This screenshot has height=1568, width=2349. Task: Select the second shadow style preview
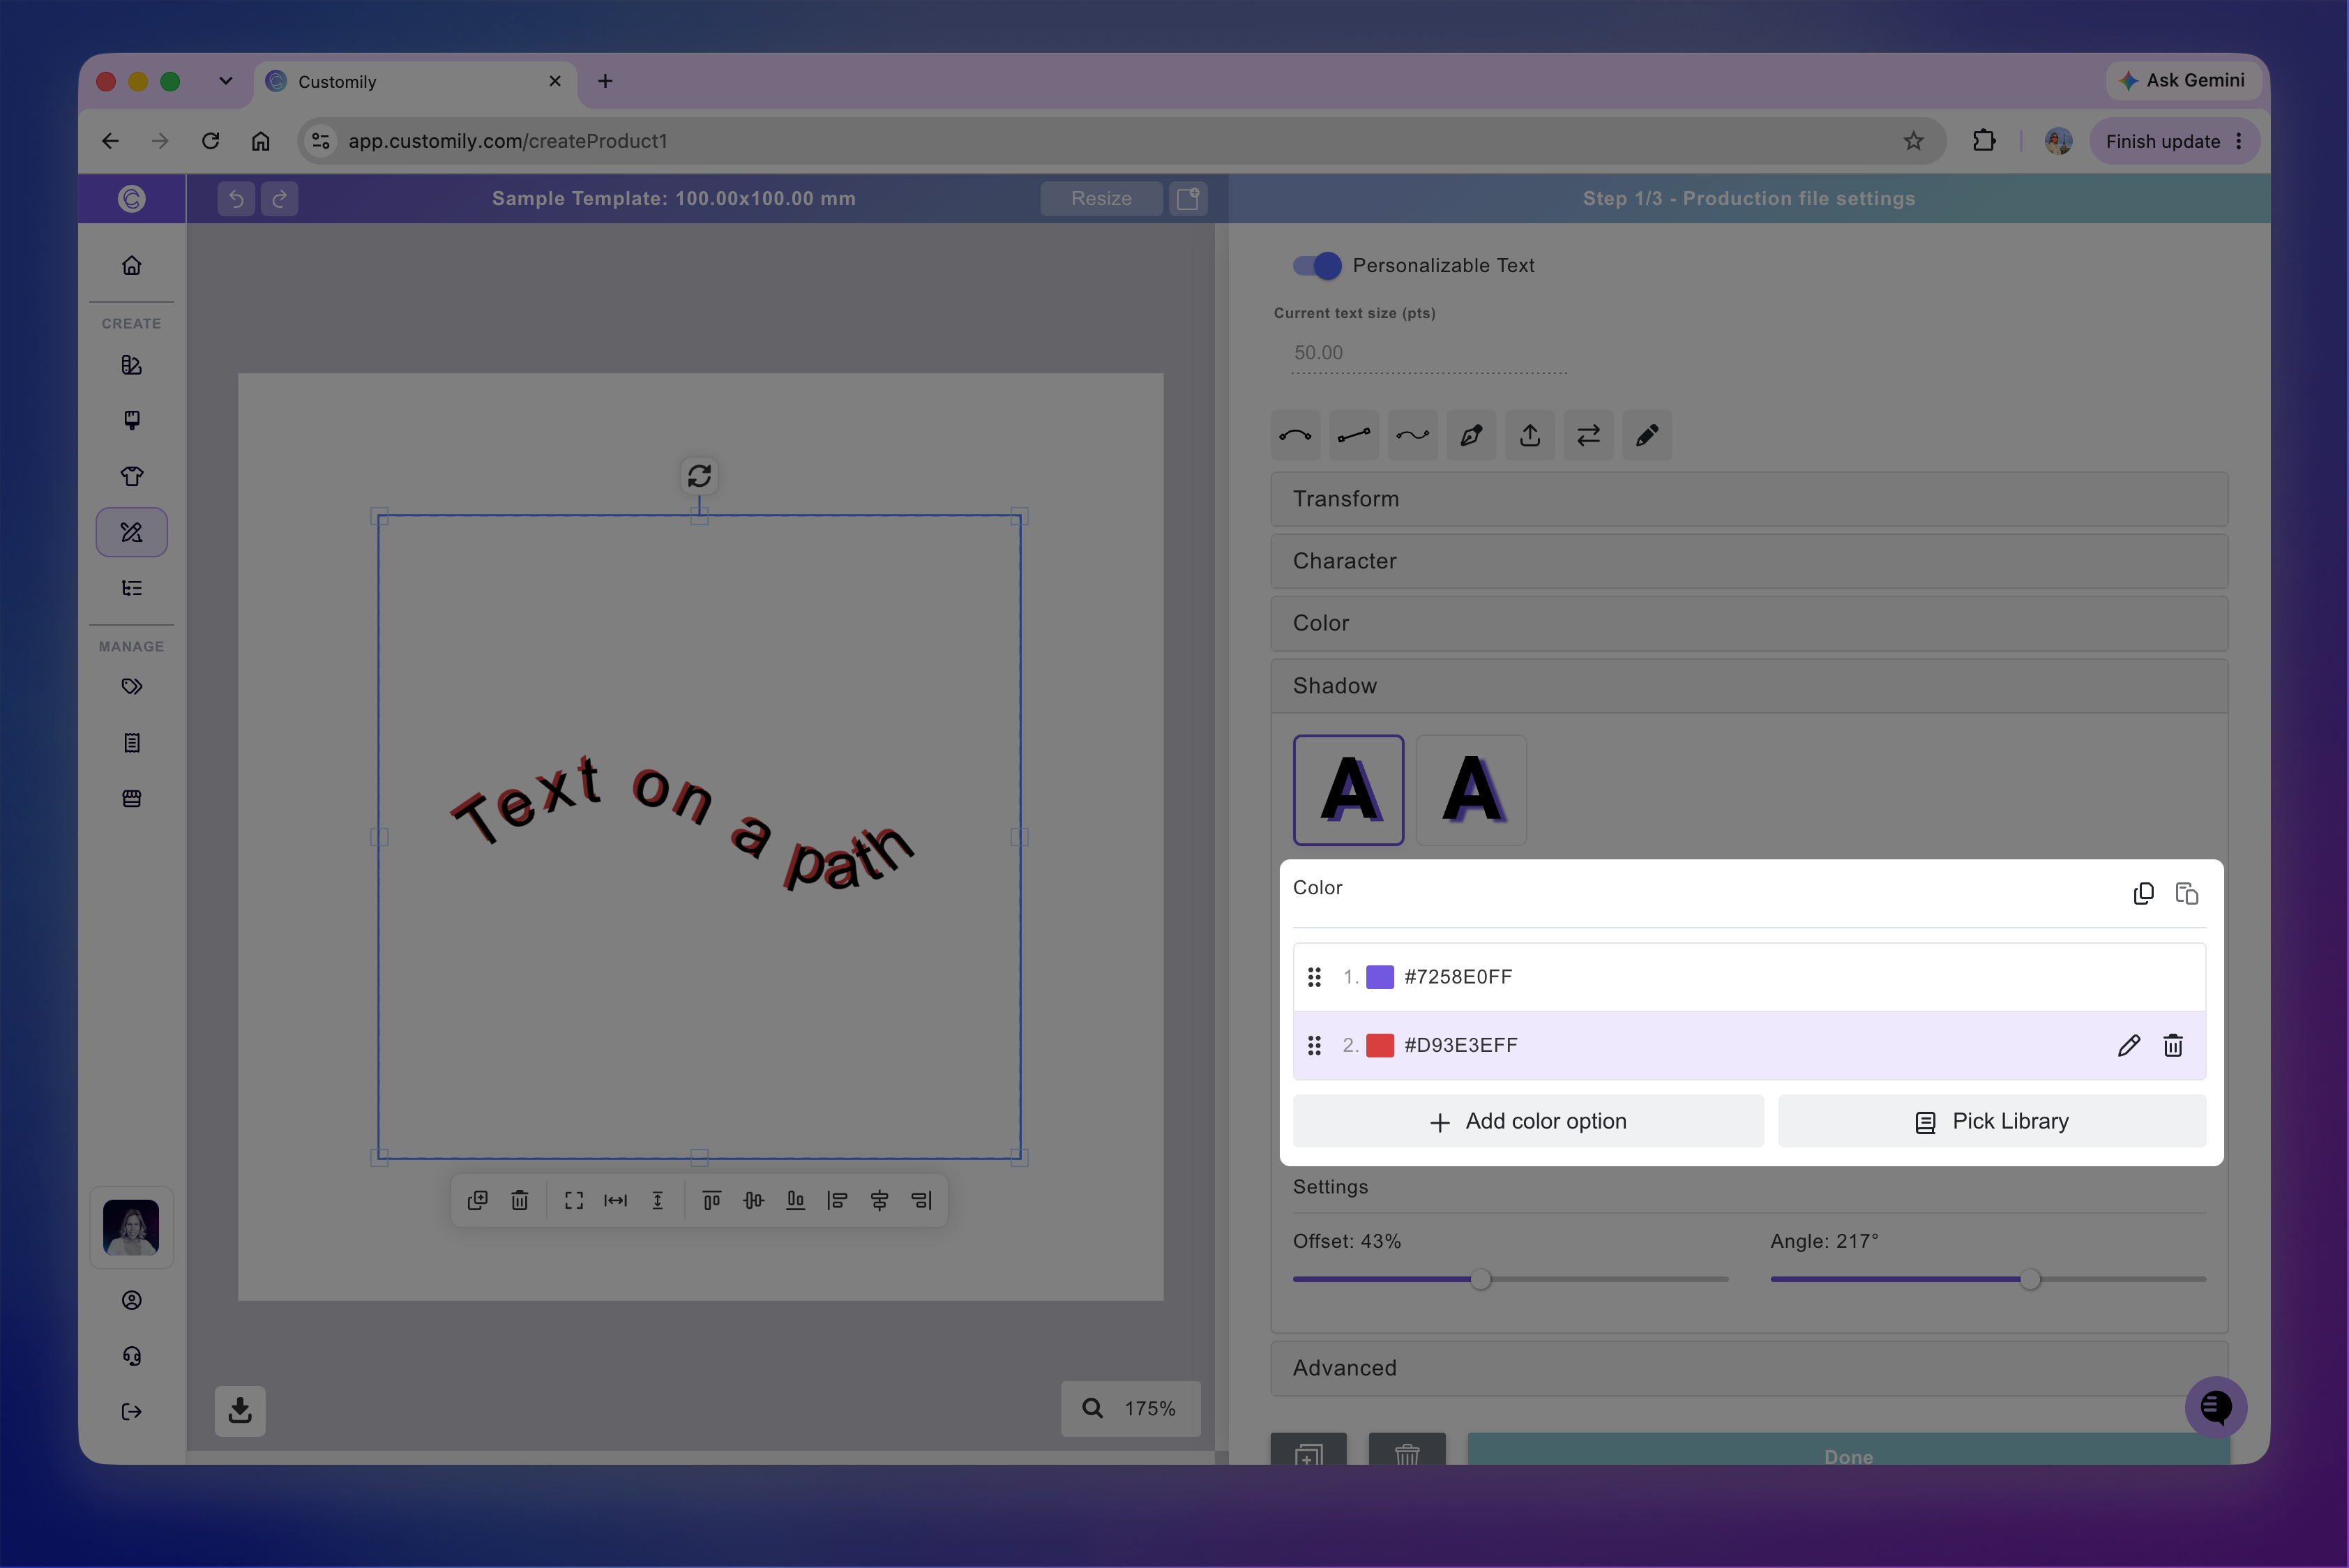[1472, 790]
